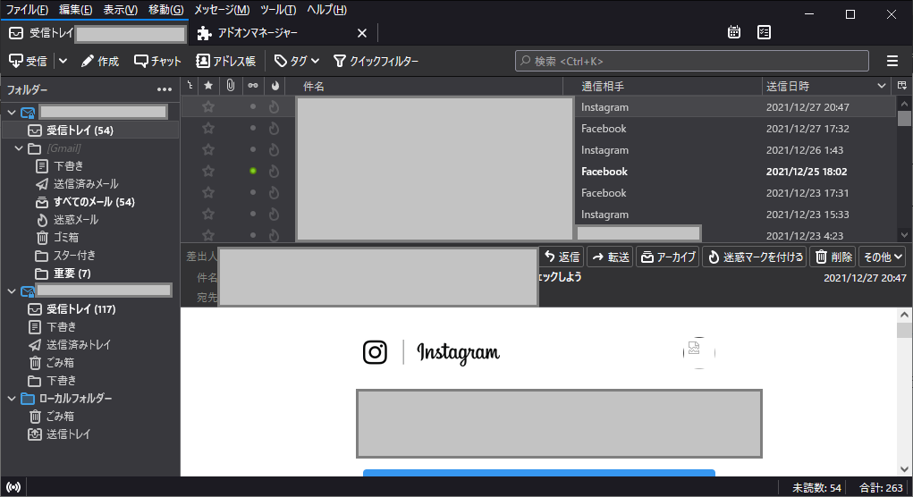Collapse the second mail account in the folder tree

coord(12,291)
